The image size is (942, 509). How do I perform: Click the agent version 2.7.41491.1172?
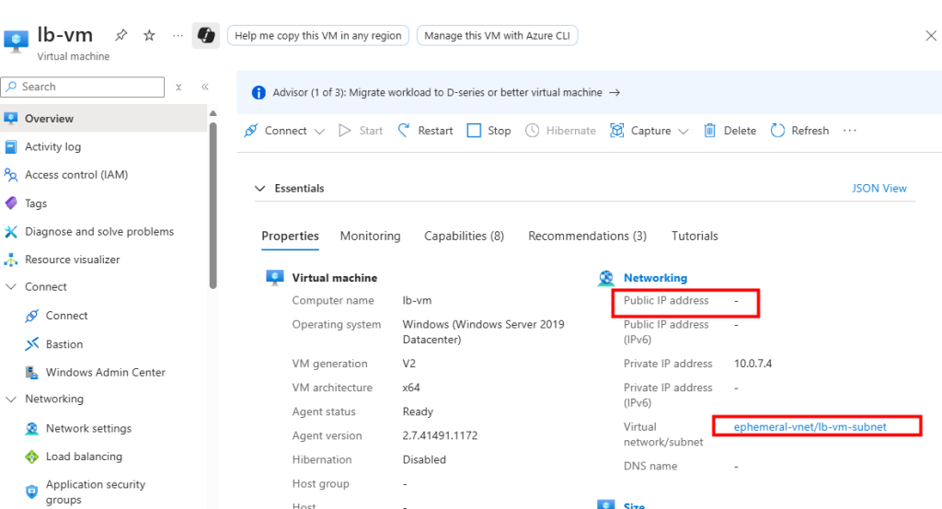(x=440, y=435)
